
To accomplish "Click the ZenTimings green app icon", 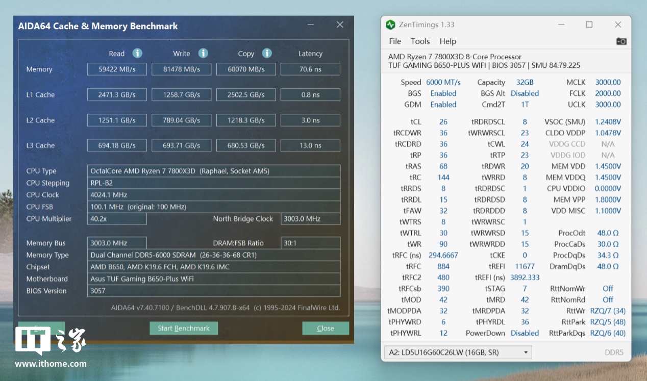I will click(x=390, y=24).
